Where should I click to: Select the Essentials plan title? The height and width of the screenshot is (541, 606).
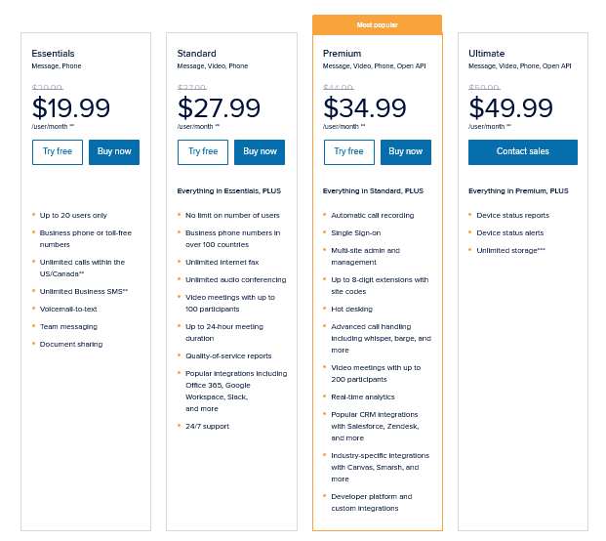[53, 53]
